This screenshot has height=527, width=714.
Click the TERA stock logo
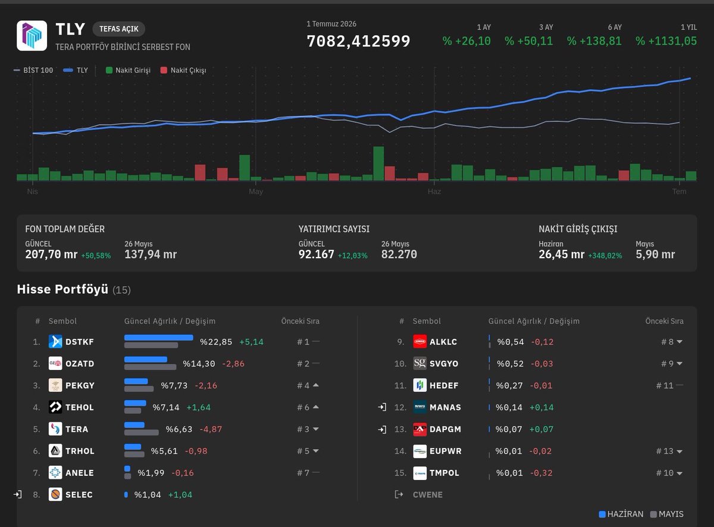point(55,429)
